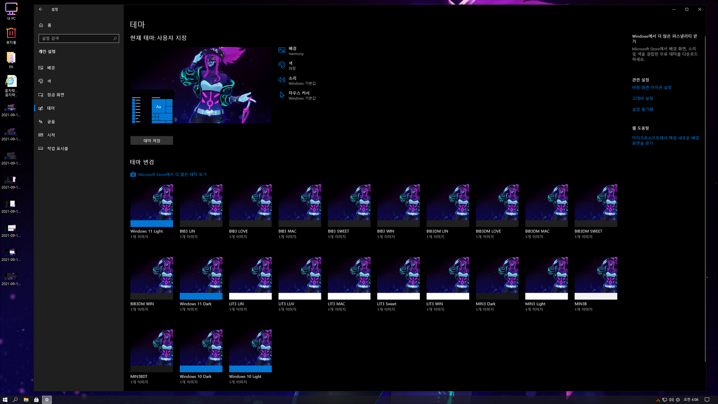Click the magnifier icon in settings search

[115, 38]
